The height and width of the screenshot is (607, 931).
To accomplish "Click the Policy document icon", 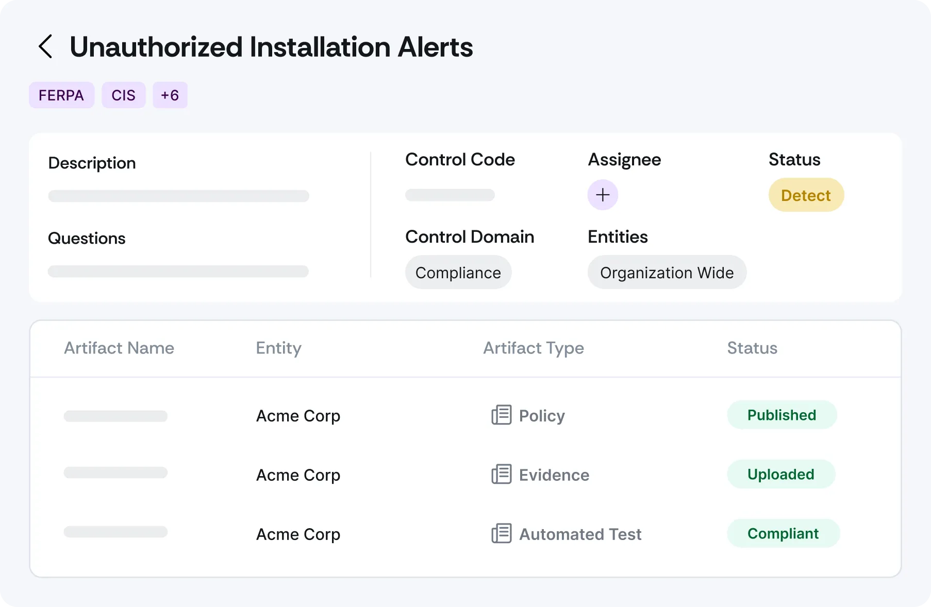I will coord(501,415).
